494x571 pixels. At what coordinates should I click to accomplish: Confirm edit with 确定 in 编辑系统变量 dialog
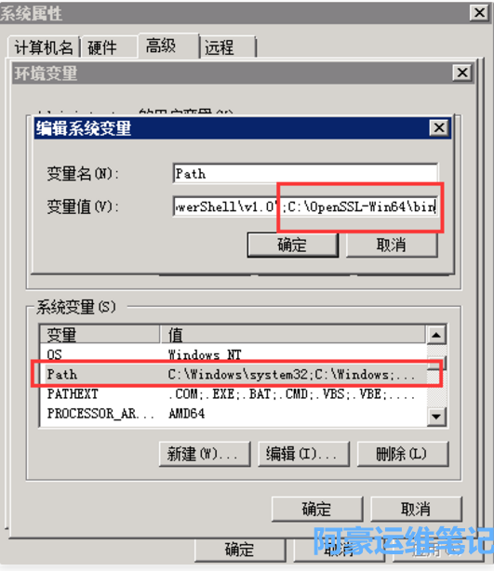coord(292,245)
